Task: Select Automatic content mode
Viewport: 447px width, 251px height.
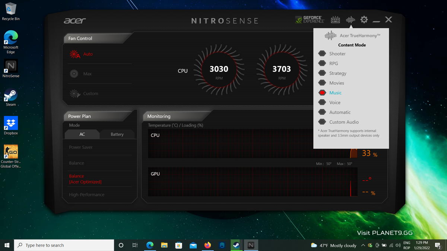Action: (335, 112)
